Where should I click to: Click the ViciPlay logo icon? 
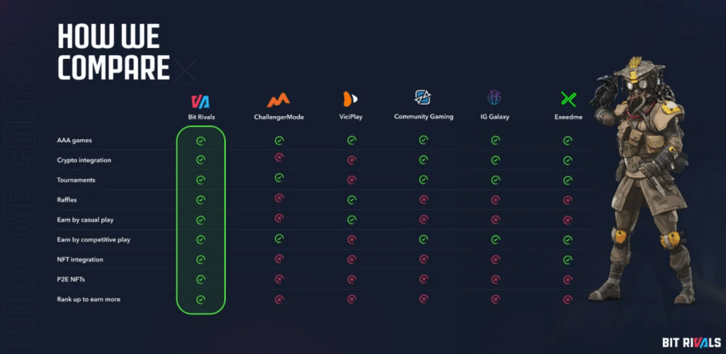(351, 99)
